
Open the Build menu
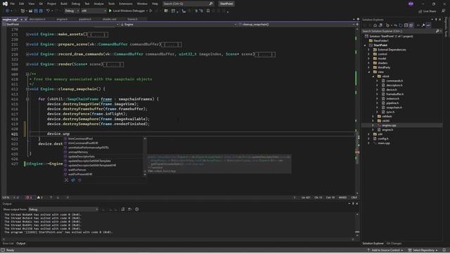pos(64,4)
